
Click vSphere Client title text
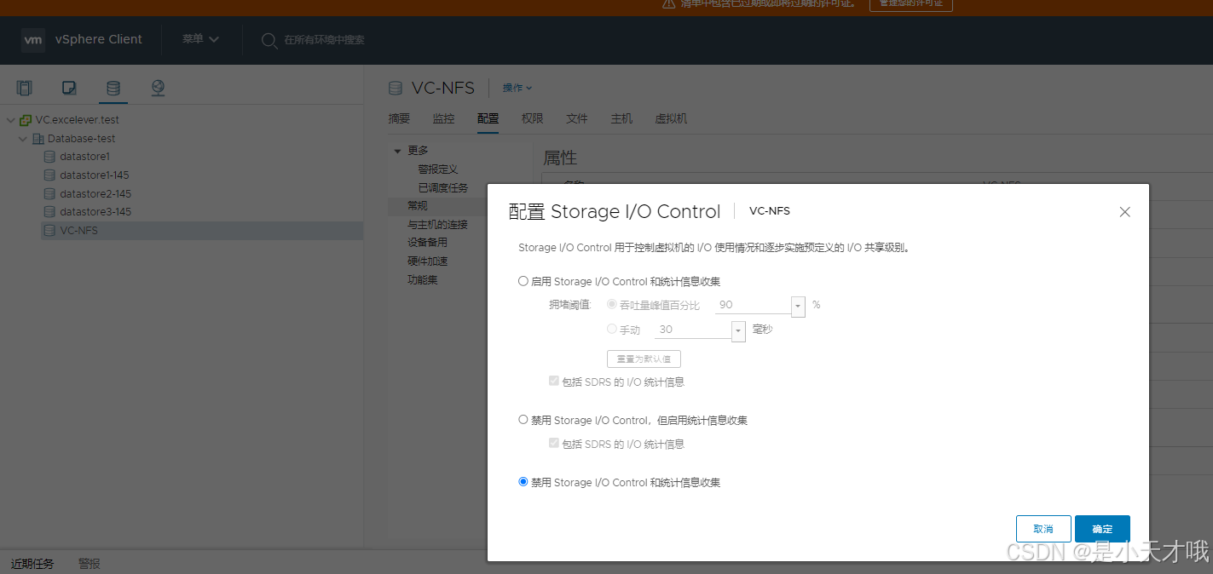[x=99, y=39]
